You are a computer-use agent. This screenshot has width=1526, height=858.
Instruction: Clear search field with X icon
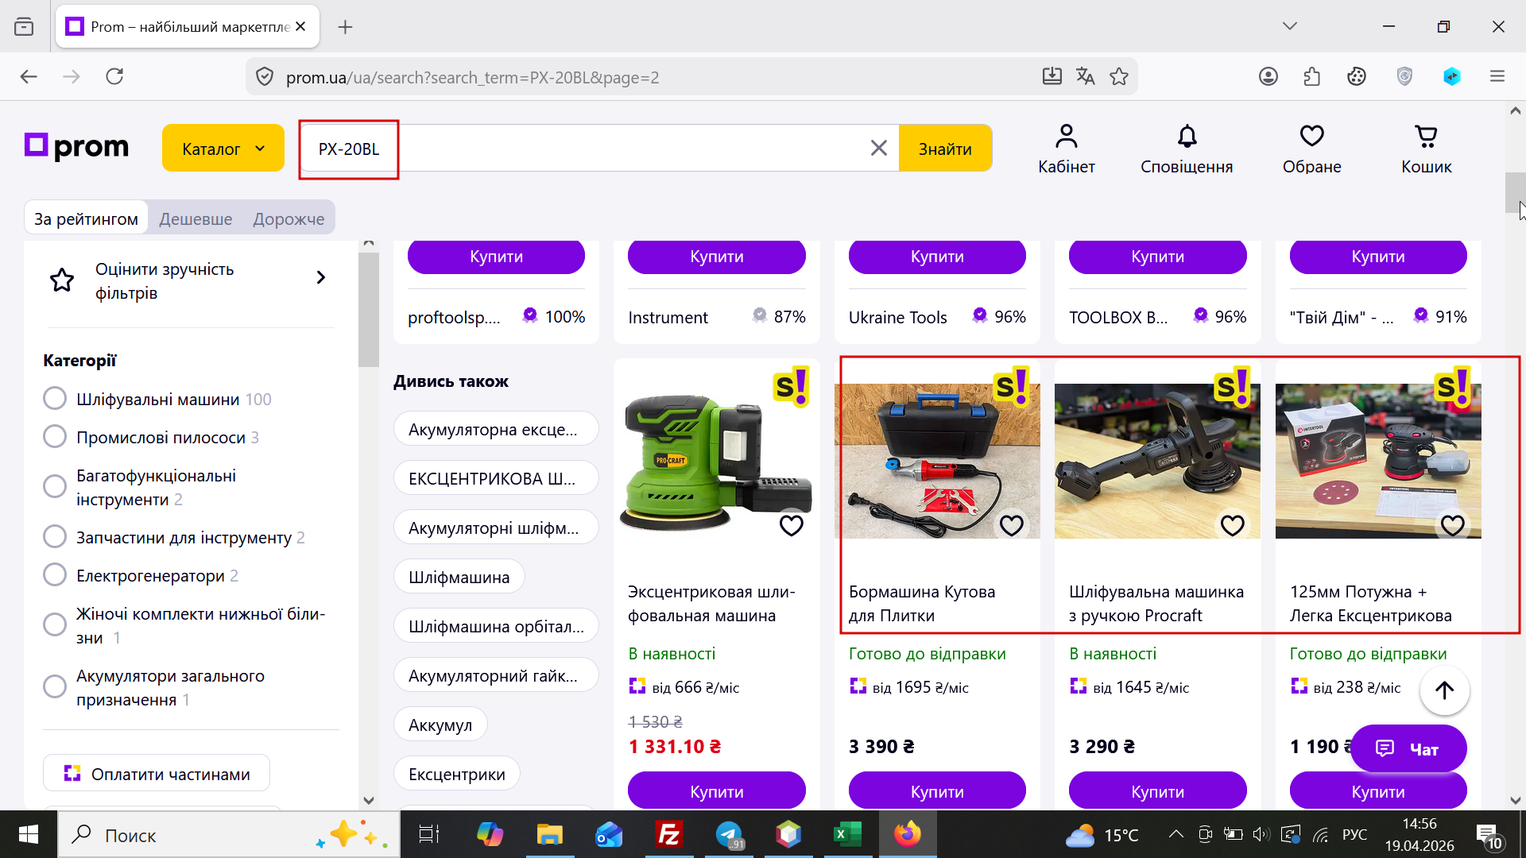click(878, 149)
